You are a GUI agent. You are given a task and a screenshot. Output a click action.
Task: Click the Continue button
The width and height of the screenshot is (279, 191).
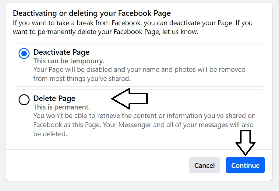click(x=245, y=165)
